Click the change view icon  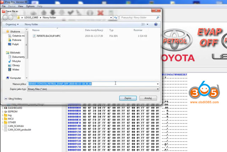143,24
